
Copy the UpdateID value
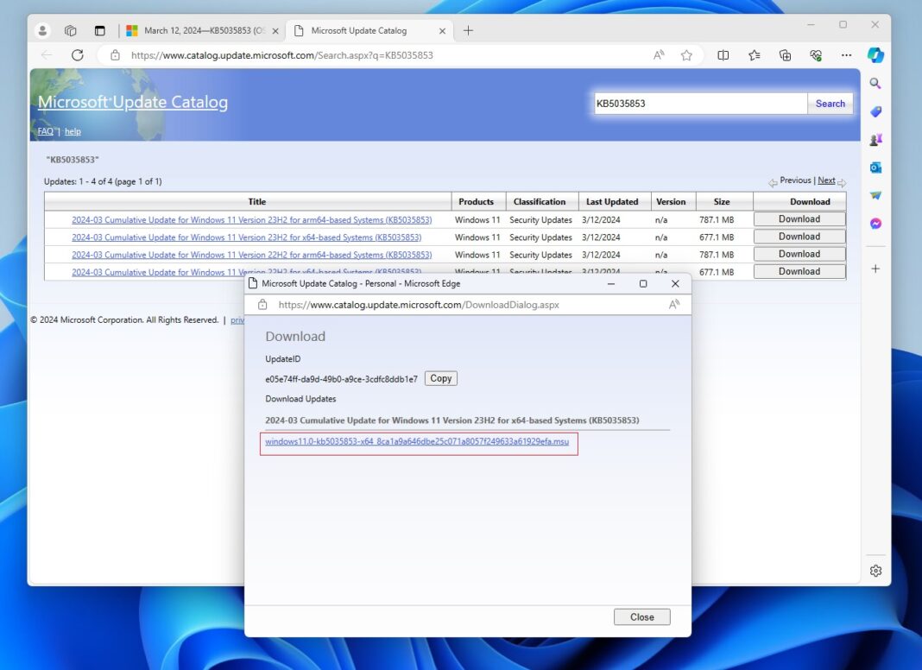(440, 378)
